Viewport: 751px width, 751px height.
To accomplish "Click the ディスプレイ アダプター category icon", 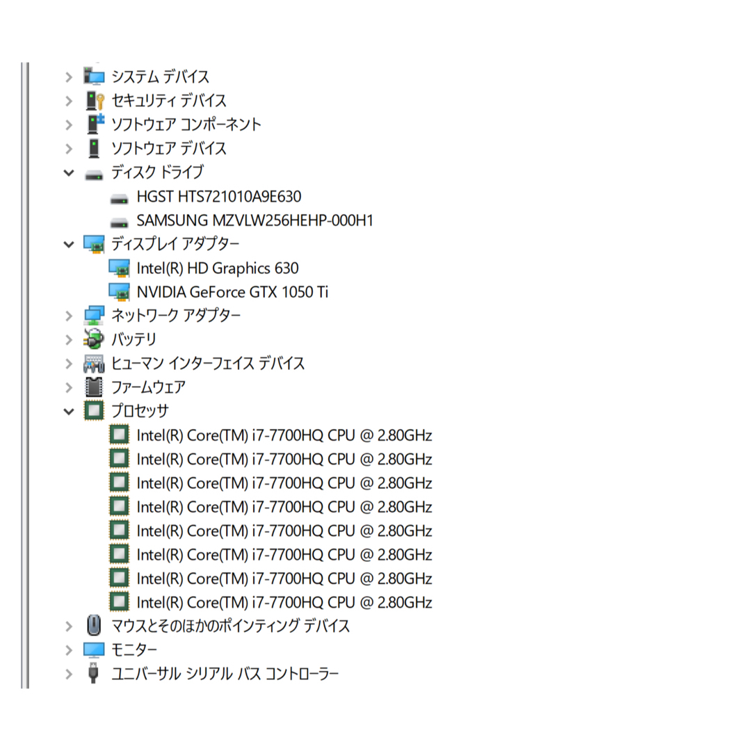I will pos(94,244).
